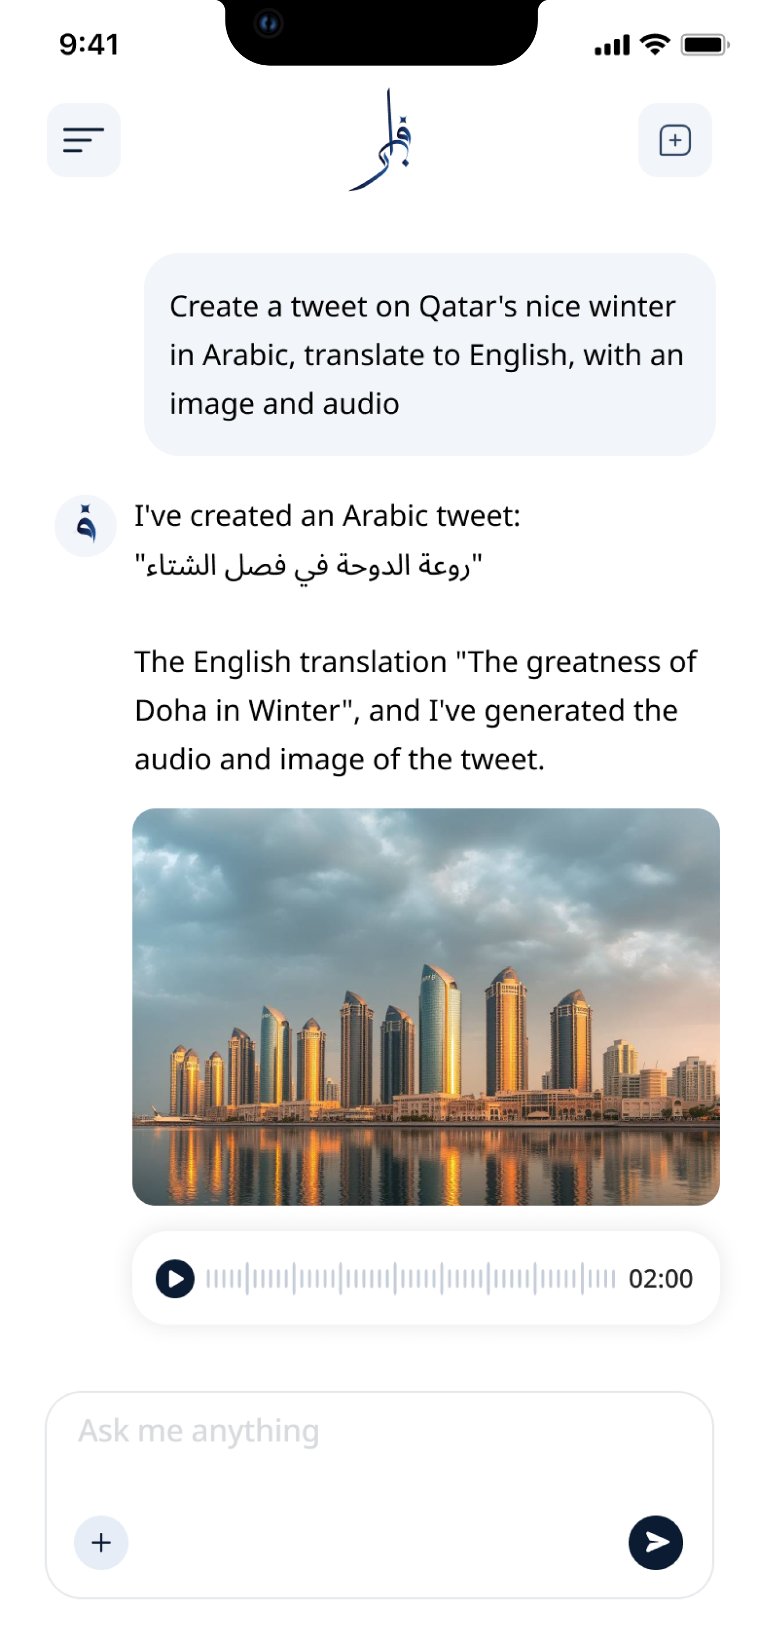Select the Arabic tweet text line

click(308, 566)
